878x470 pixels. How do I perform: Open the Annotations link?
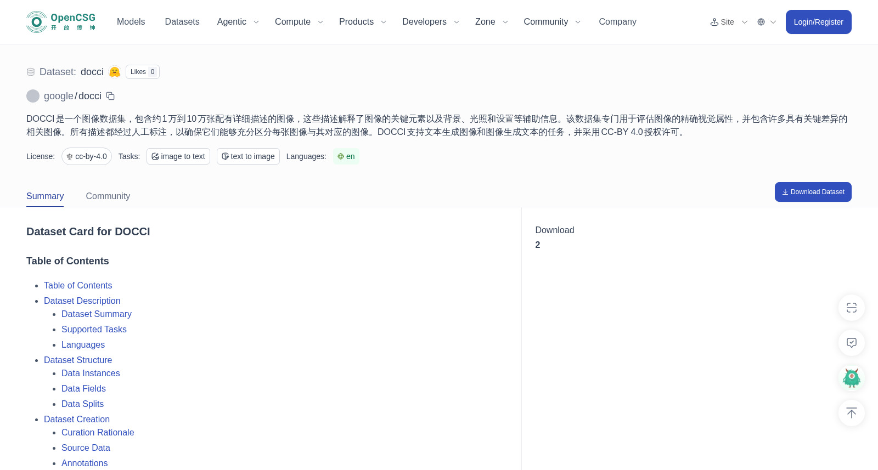click(85, 463)
